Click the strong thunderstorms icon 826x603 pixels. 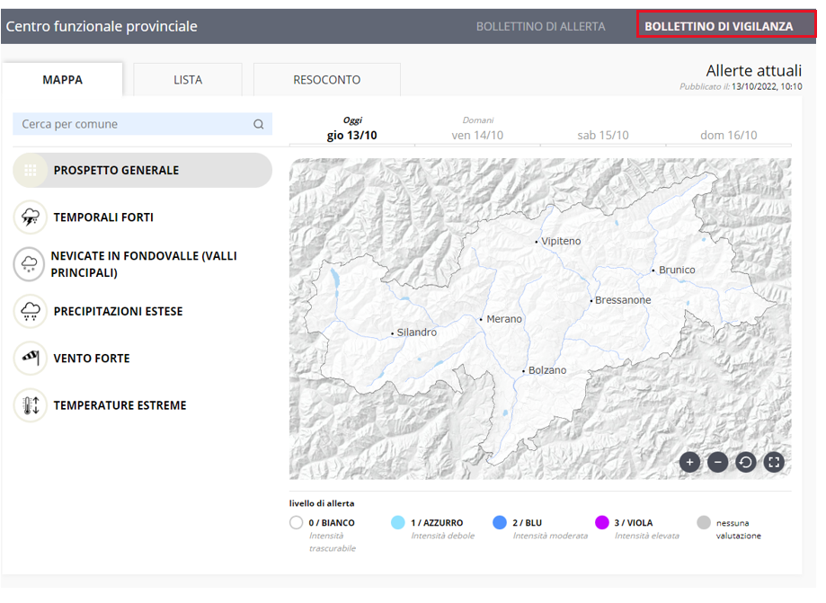[31, 217]
